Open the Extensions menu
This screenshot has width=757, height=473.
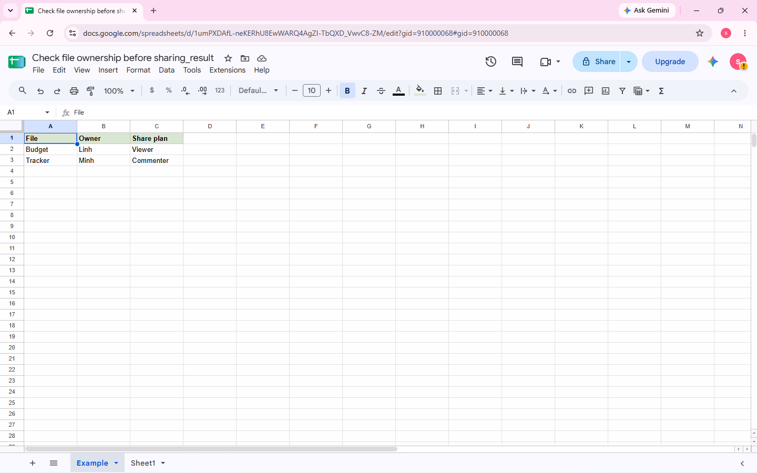tap(227, 70)
